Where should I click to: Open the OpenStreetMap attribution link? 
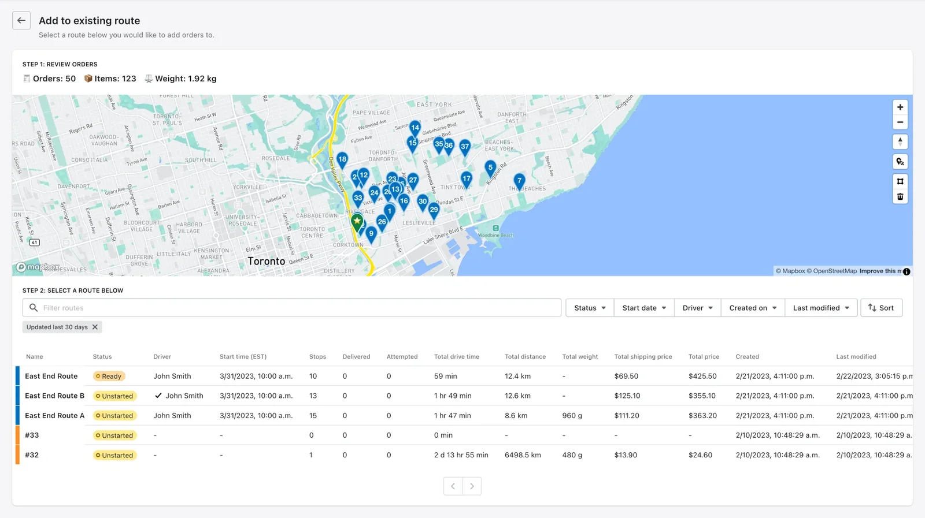pyautogui.click(x=832, y=271)
